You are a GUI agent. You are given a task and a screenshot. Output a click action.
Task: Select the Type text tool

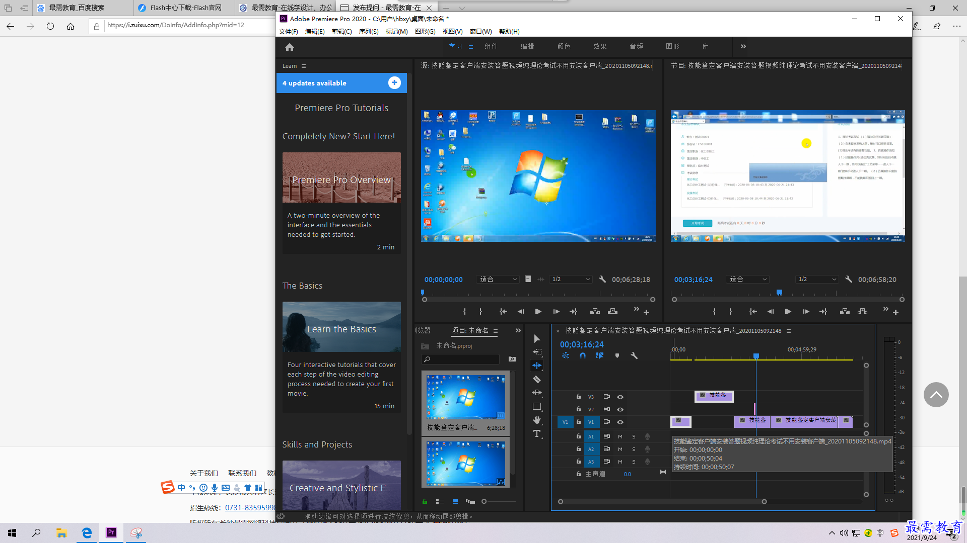tap(537, 433)
